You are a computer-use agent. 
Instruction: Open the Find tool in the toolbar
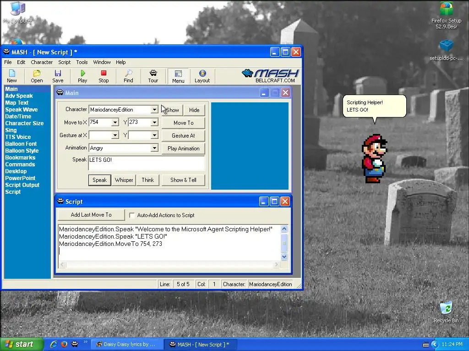pos(128,76)
